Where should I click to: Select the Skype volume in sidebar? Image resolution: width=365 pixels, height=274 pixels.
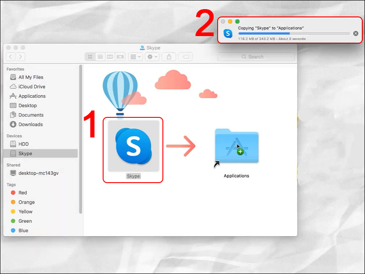[41, 153]
